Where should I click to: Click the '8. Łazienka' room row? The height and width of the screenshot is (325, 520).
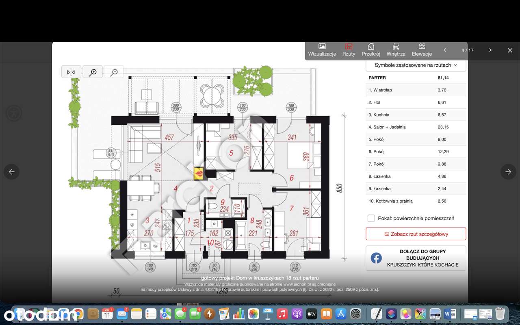416,176
